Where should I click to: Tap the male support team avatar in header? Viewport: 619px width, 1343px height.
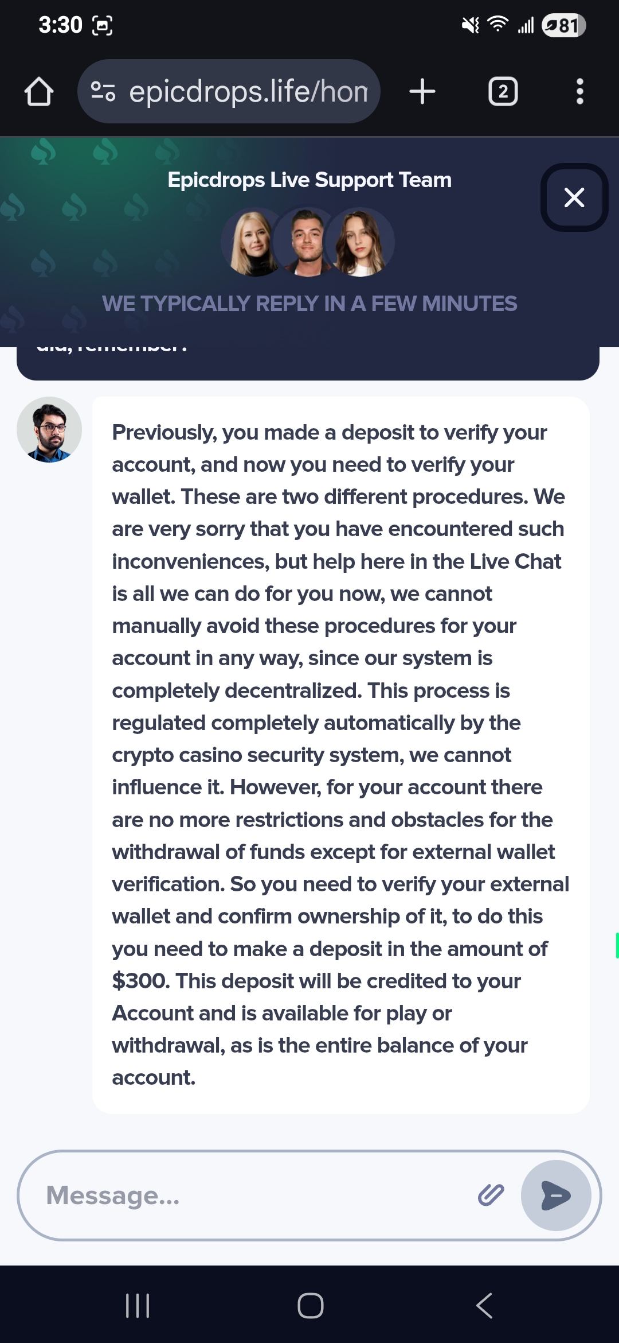(307, 242)
